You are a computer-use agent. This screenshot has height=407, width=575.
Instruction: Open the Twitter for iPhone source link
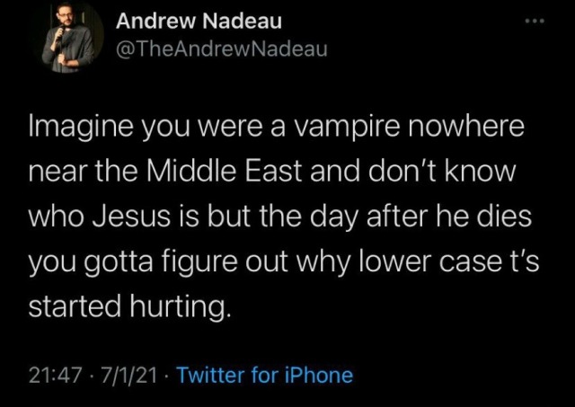265,375
